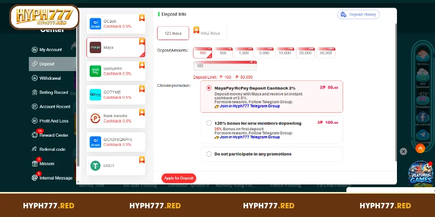Image resolution: width=435 pixels, height=217 pixels.
Task: Open the Promotion icon in right panel
Action: pyautogui.click(x=422, y=100)
